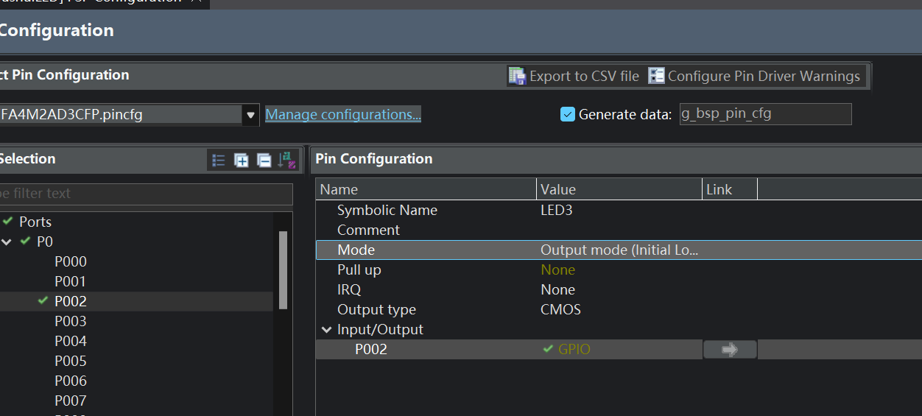Screen dimensions: 922x416
Task: Open the IRQ value None
Action: pos(557,289)
